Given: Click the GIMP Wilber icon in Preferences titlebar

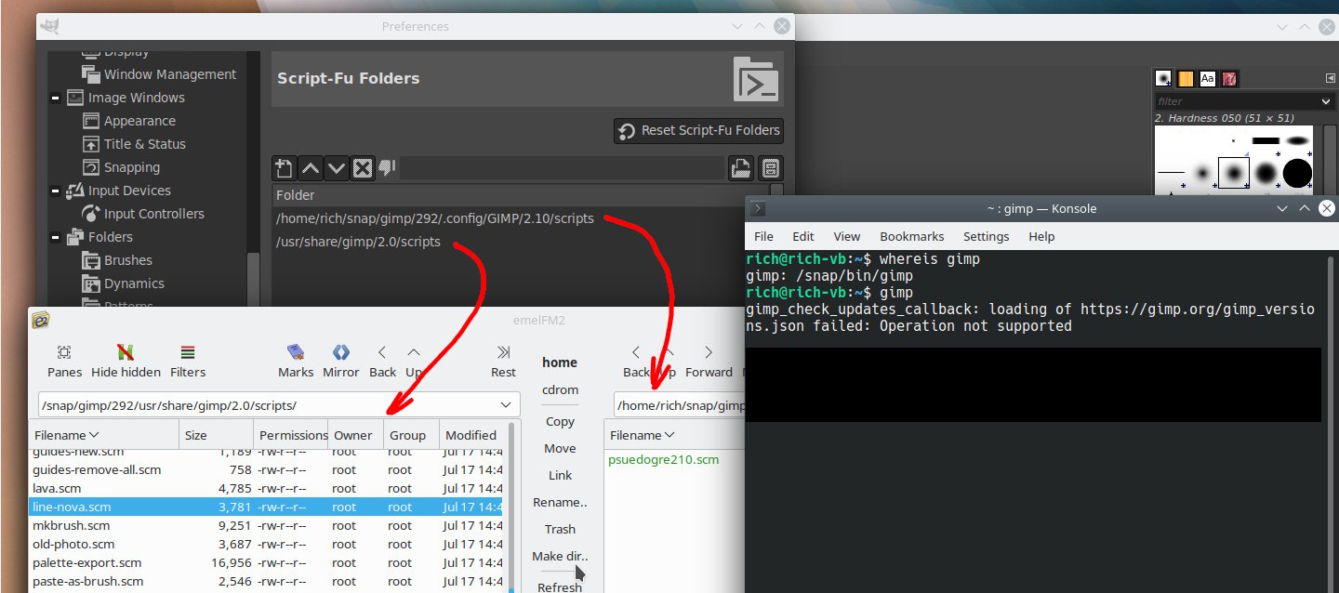Looking at the screenshot, I should (52, 26).
